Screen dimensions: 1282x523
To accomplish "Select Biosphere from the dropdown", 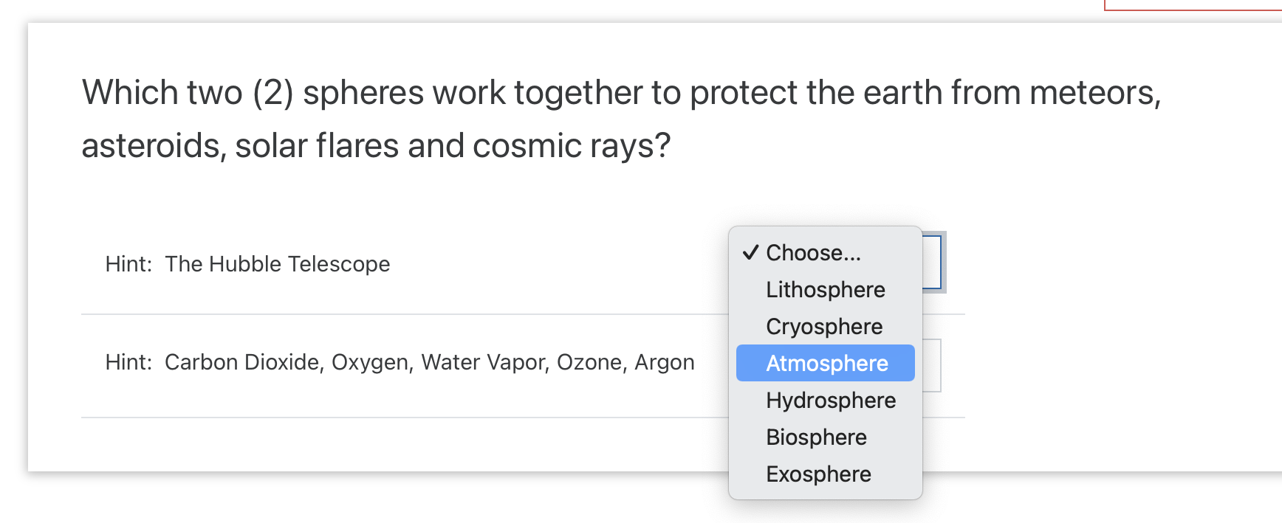I will pyautogui.click(x=816, y=437).
